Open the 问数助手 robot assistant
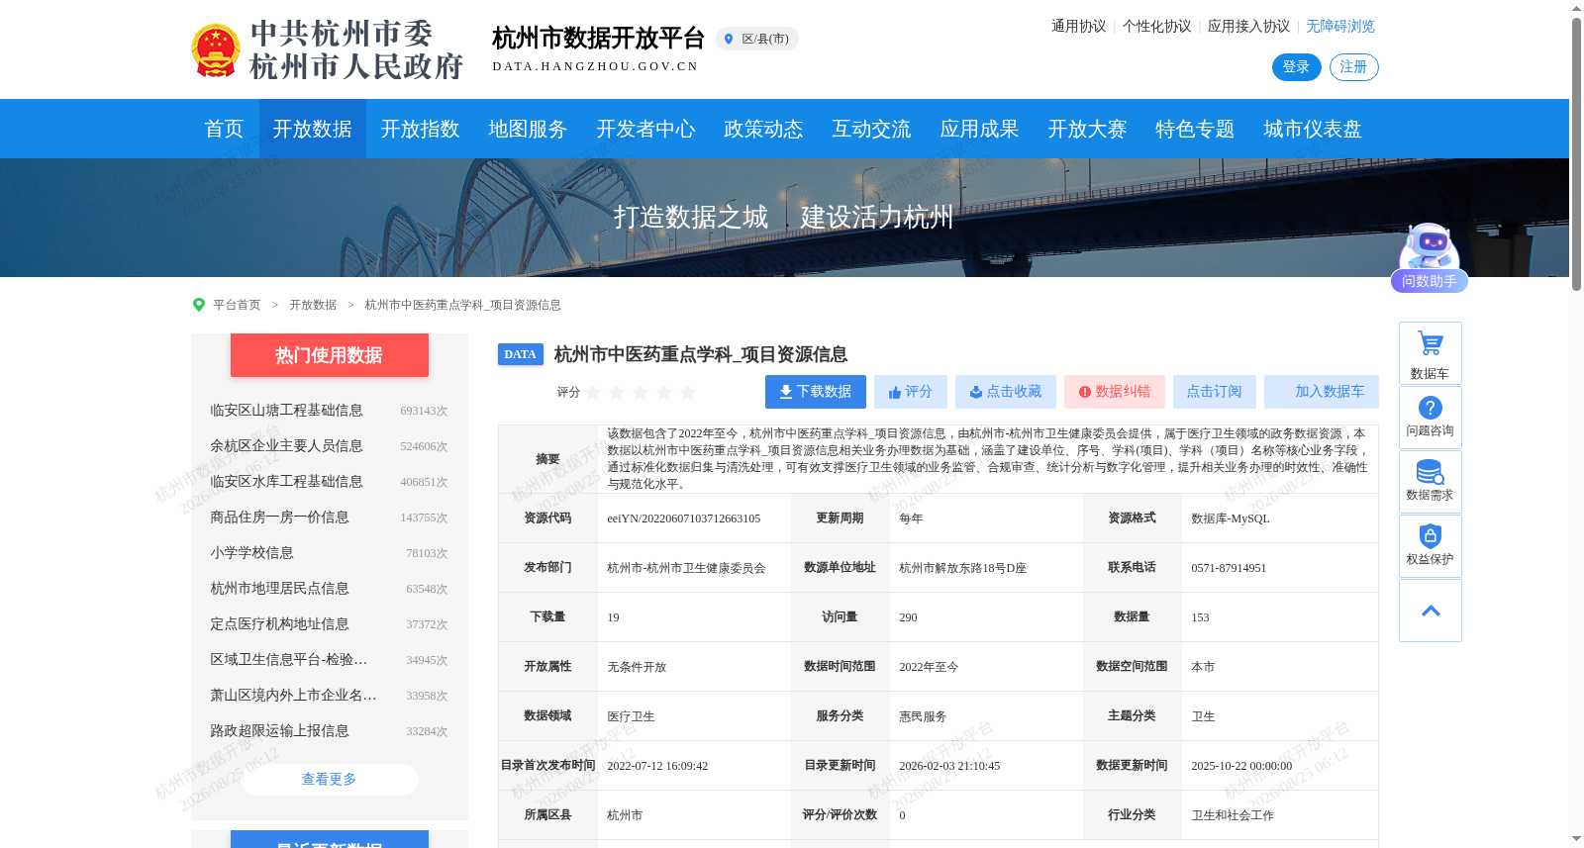The width and height of the screenshot is (1584, 848). coord(1429,257)
